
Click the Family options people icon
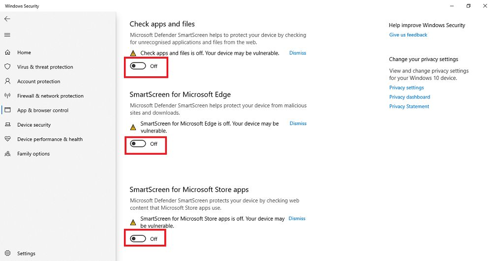(x=7, y=154)
